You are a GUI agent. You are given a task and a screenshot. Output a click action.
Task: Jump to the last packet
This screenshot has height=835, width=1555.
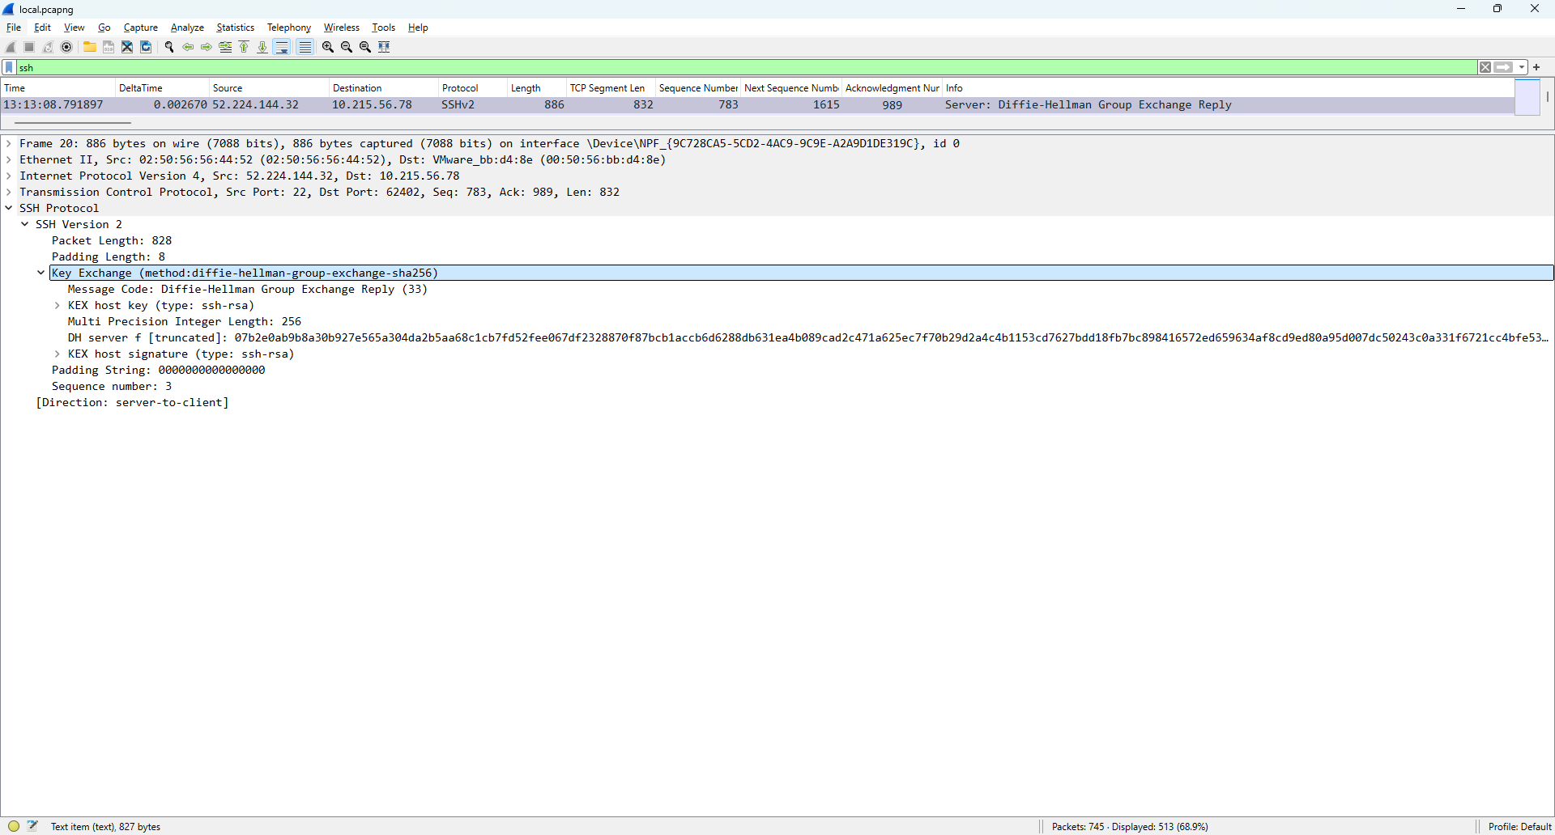click(x=262, y=47)
